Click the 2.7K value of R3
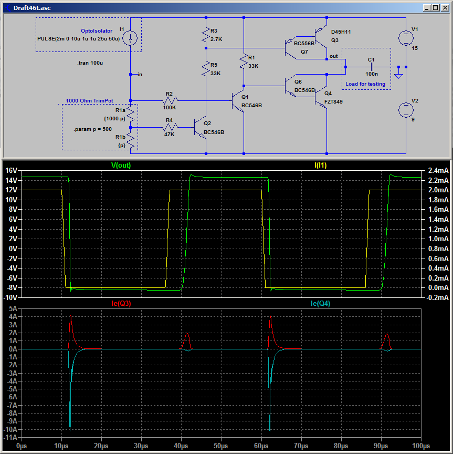The image size is (453, 454). [216, 39]
